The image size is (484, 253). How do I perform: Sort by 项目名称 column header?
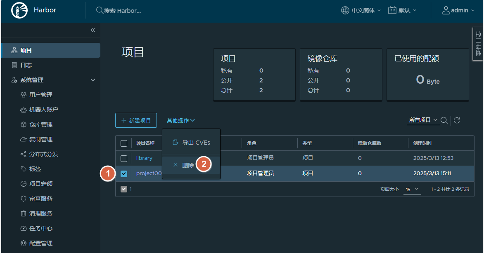coord(145,143)
